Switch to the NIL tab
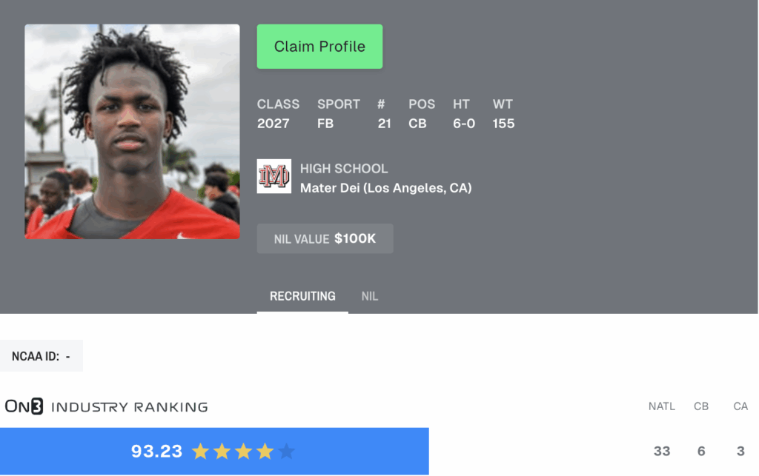759x476 pixels. pyautogui.click(x=369, y=296)
